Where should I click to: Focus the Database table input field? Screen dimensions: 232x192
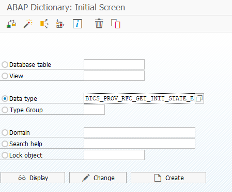pos(114,64)
